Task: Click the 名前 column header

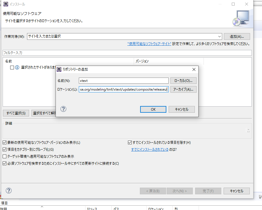Action: pyautogui.click(x=9, y=61)
